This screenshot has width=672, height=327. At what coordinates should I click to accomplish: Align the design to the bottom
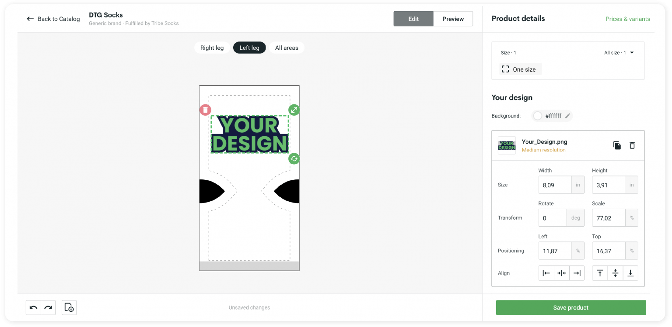(630, 273)
